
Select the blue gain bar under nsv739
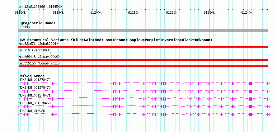[x=35, y=53]
